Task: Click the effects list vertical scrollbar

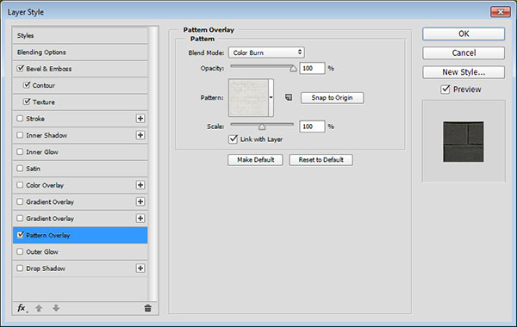Action: (x=153, y=163)
